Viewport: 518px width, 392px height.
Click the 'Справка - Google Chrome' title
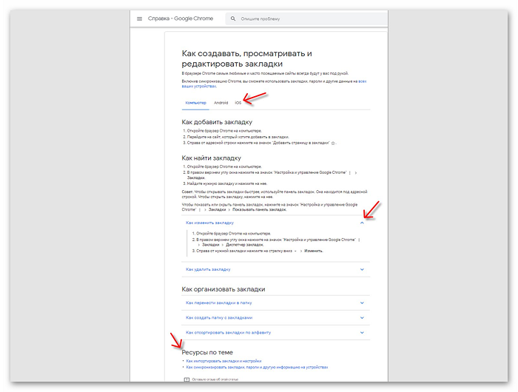(x=181, y=18)
